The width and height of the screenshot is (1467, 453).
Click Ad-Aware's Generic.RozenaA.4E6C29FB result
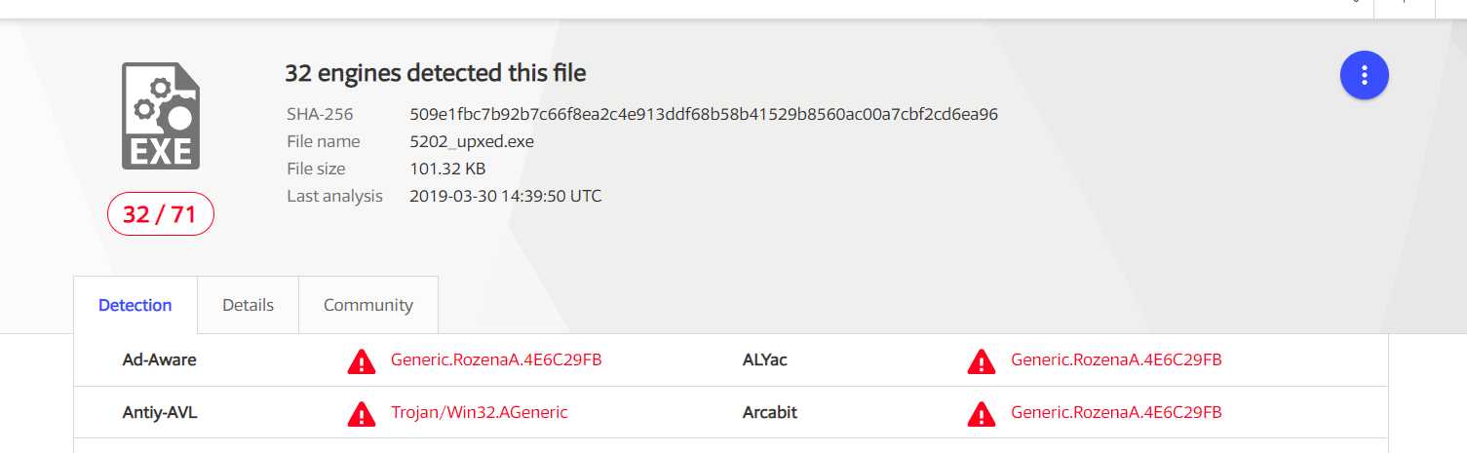pos(496,359)
